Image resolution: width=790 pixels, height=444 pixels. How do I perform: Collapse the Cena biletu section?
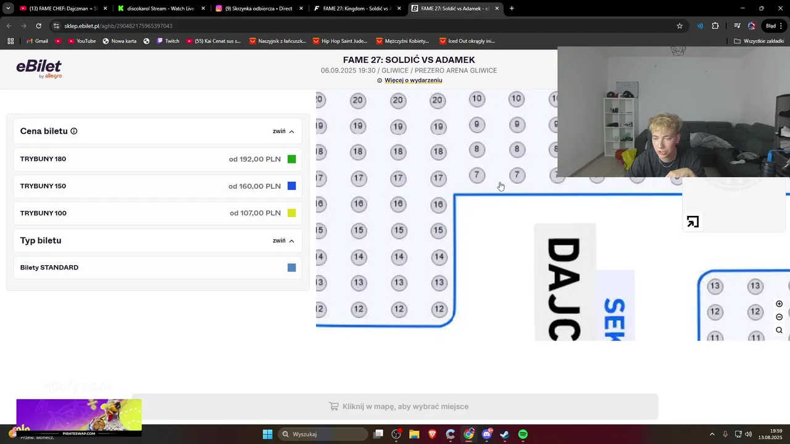point(283,131)
